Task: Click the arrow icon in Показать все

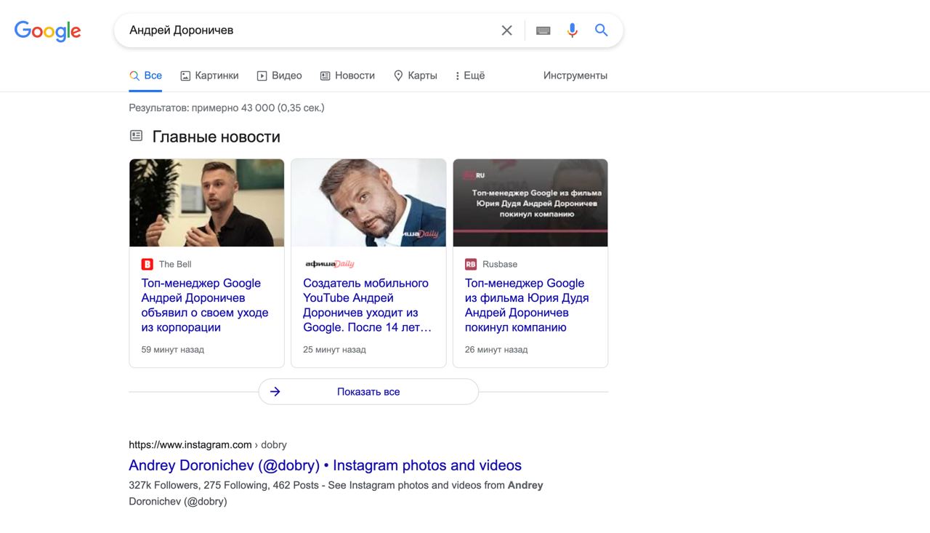Action: pyautogui.click(x=275, y=392)
